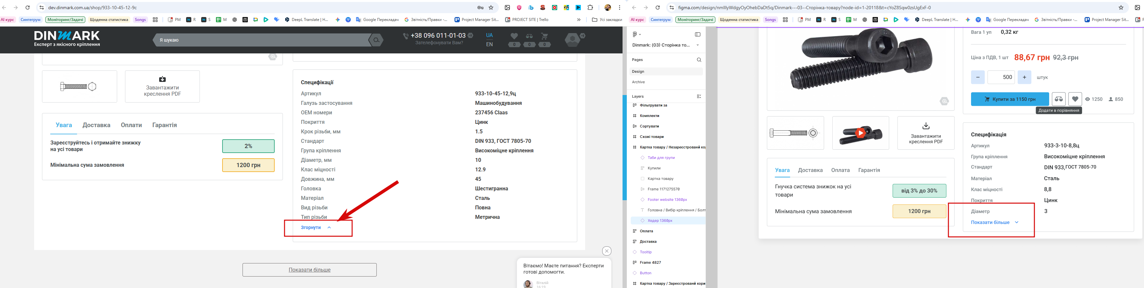The height and width of the screenshot is (288, 1144).
Task: Play the bolt video thumbnail in Figma
Action: tap(860, 133)
